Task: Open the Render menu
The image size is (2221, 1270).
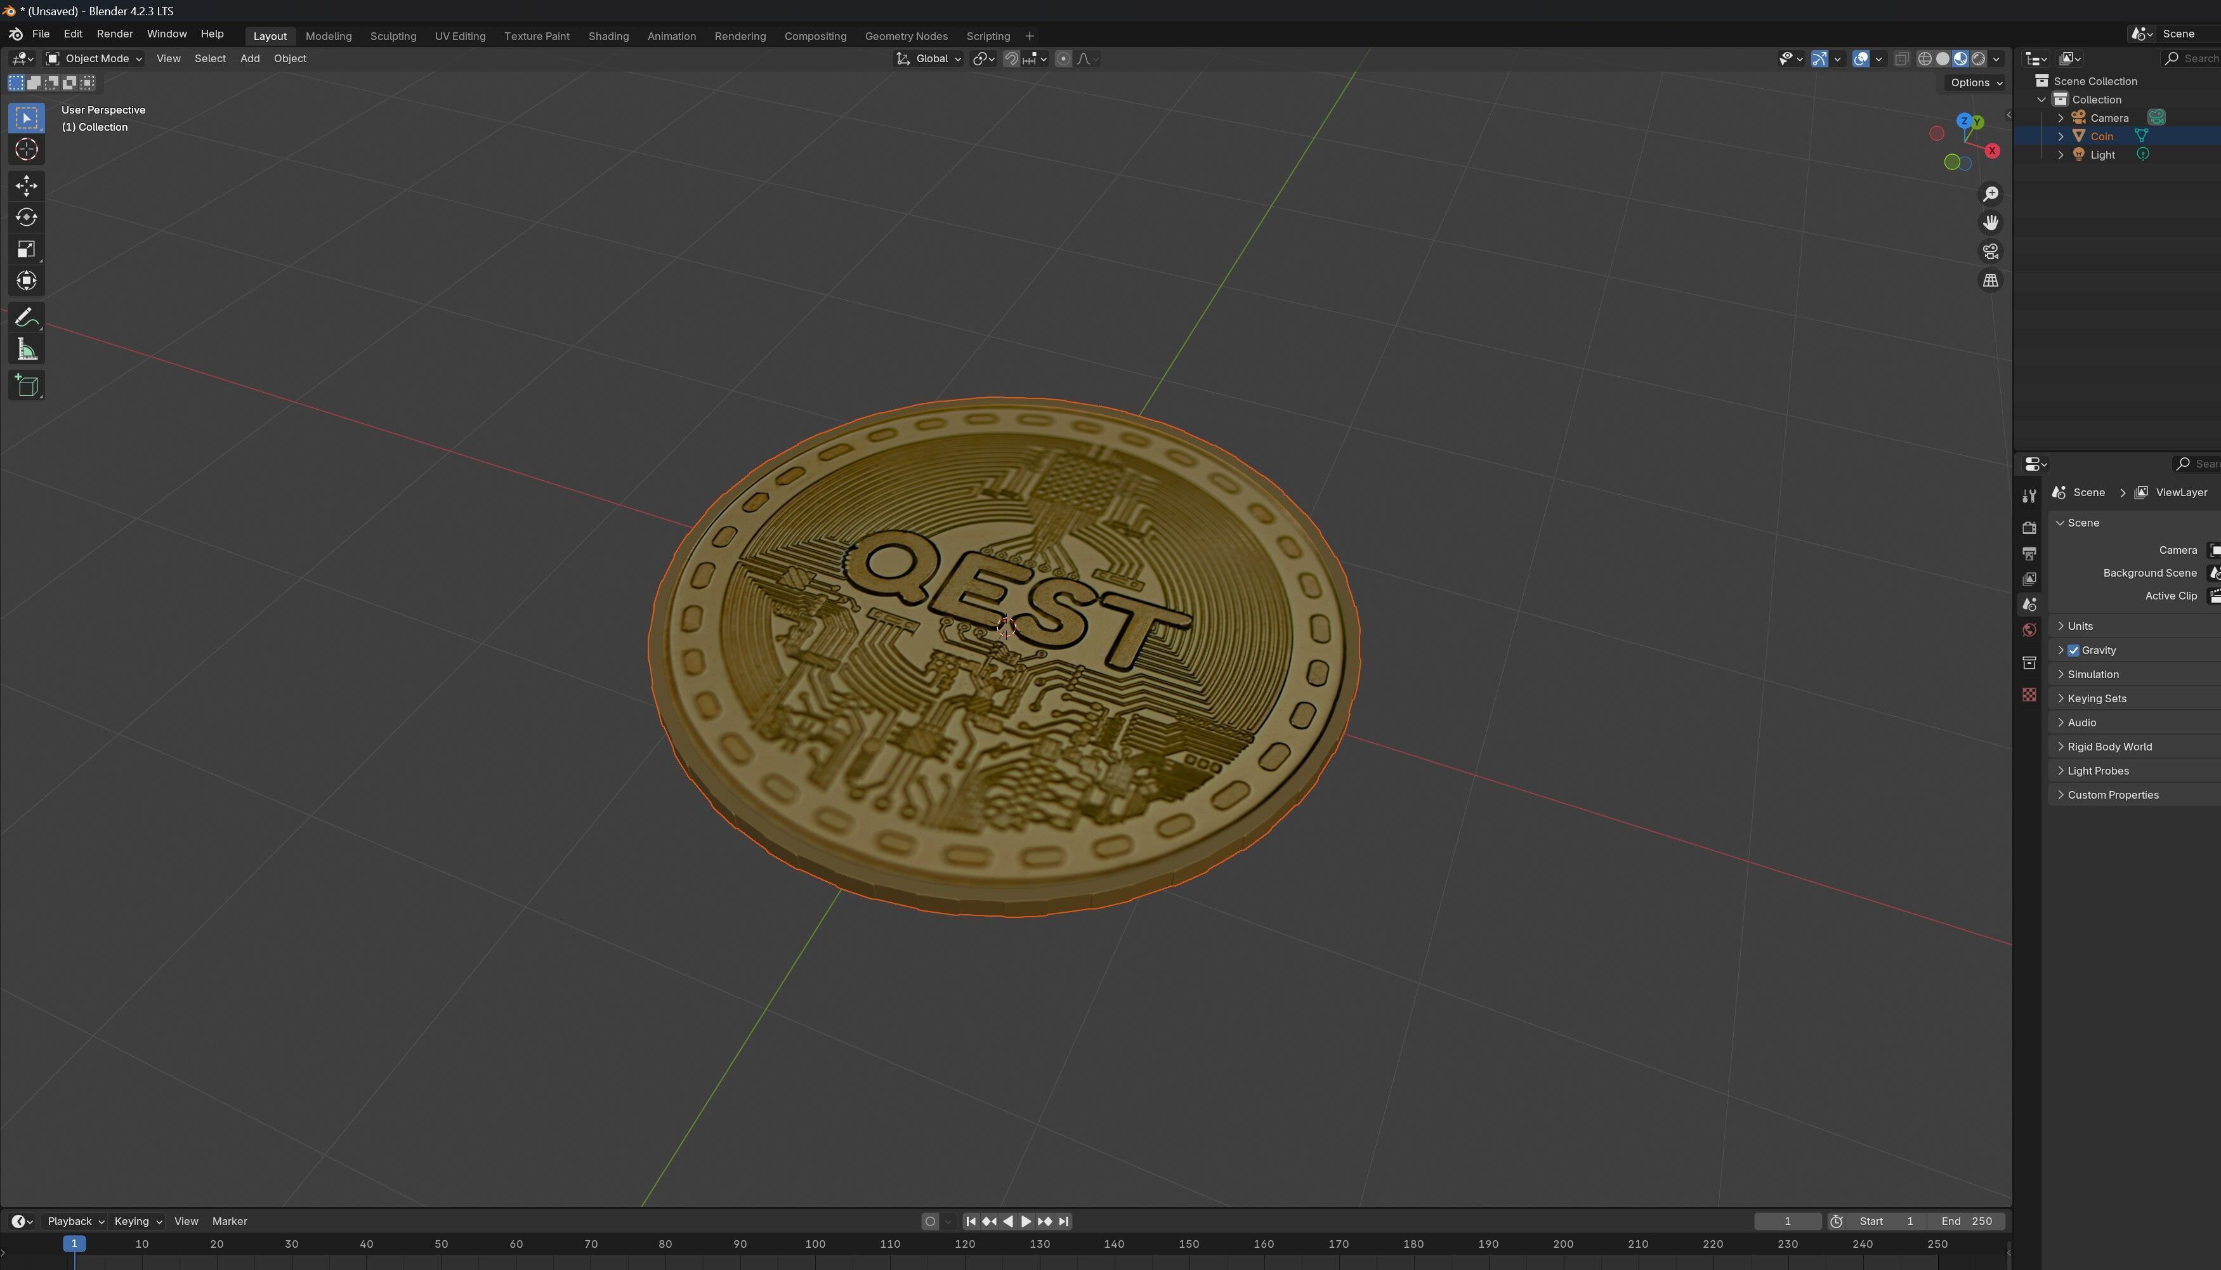Action: [114, 34]
